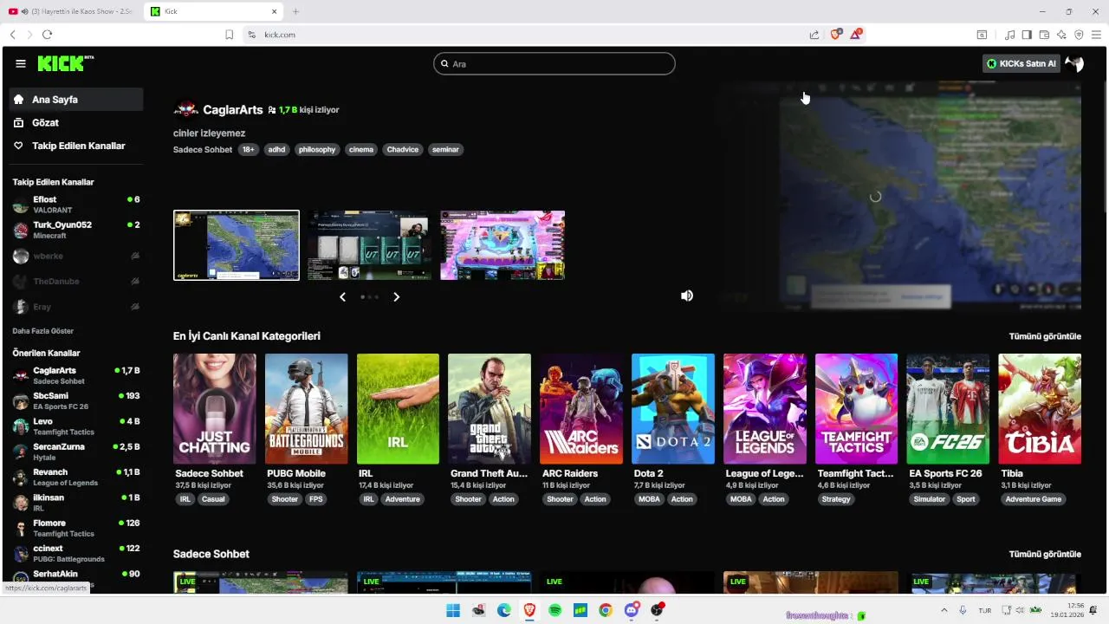Open the hamburger sidebar menu
1109x624 pixels.
click(x=21, y=63)
